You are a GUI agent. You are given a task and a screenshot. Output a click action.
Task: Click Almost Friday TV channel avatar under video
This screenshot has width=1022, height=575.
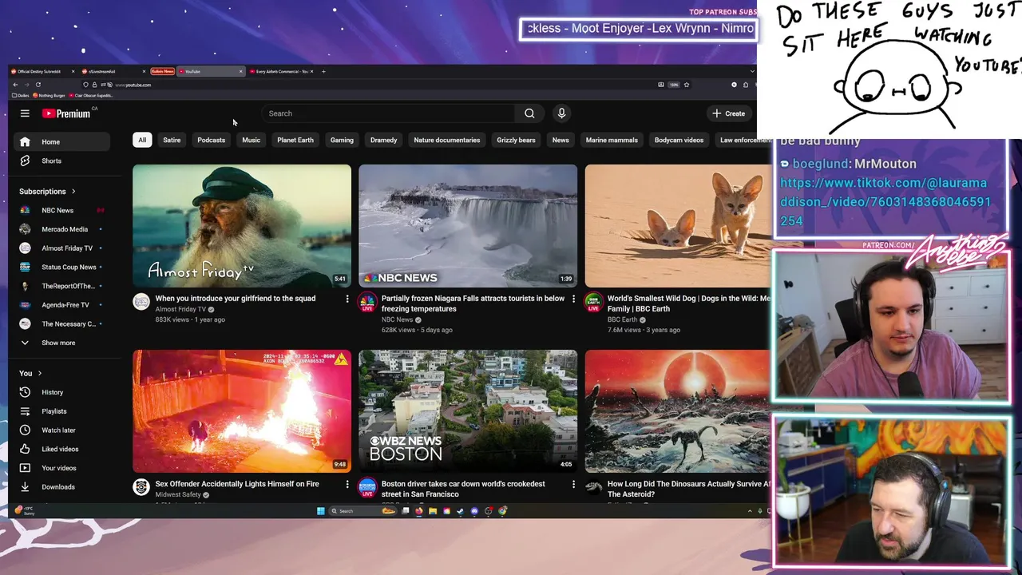coord(141,302)
